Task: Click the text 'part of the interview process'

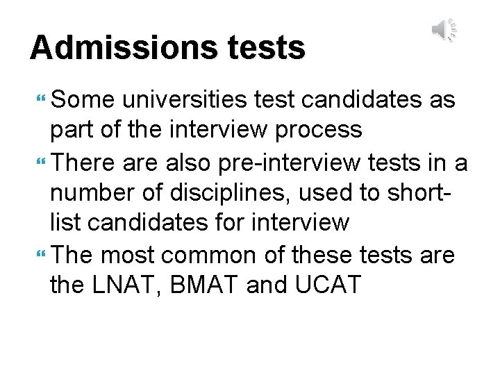Action: click(206, 130)
